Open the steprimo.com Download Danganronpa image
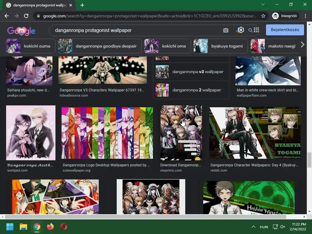 coord(181,133)
